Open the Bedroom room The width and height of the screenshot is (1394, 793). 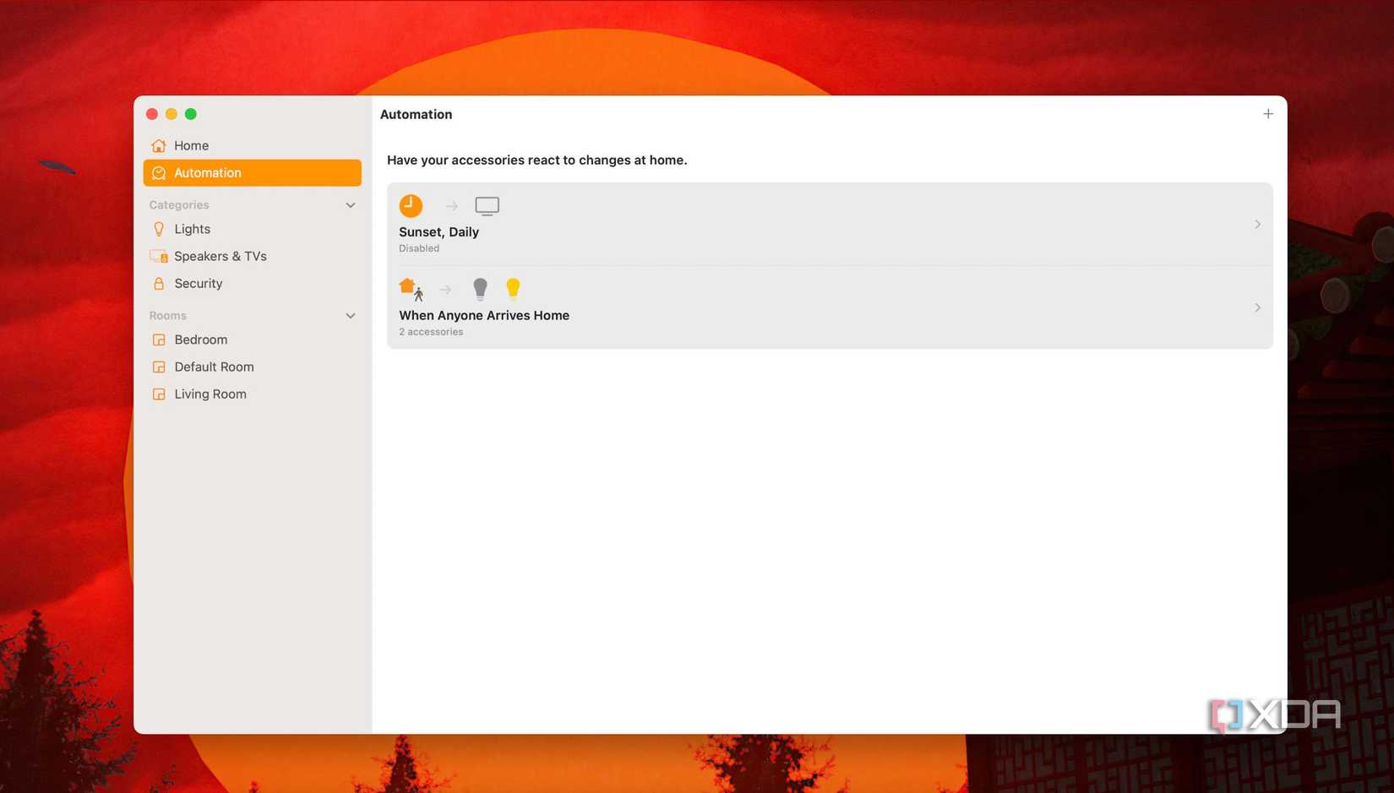(252, 339)
